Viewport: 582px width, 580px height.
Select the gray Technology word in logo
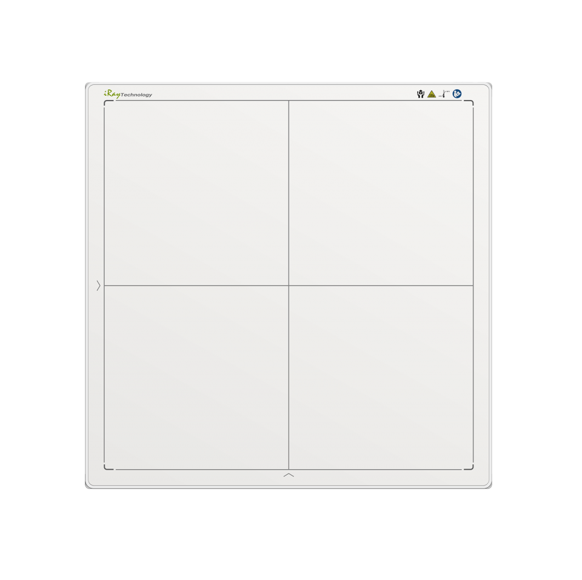136,95
